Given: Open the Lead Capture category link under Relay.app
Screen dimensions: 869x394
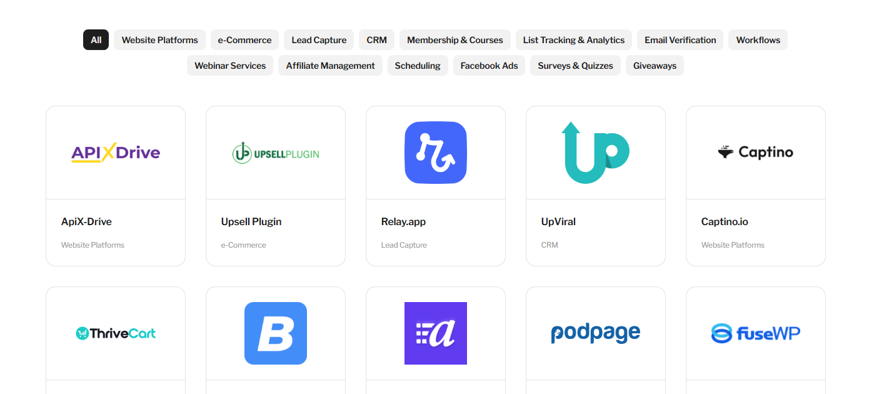Looking at the screenshot, I should 404,245.
